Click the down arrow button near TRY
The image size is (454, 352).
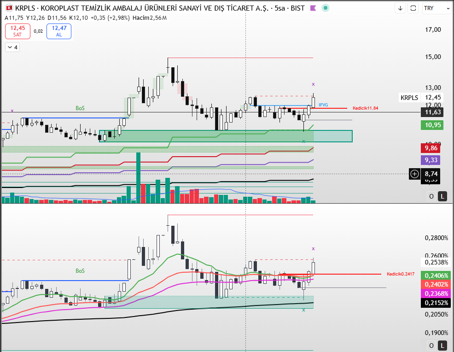click(400, 8)
